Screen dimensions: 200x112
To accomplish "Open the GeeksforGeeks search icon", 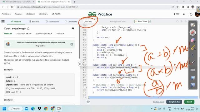I will coord(184,14).
